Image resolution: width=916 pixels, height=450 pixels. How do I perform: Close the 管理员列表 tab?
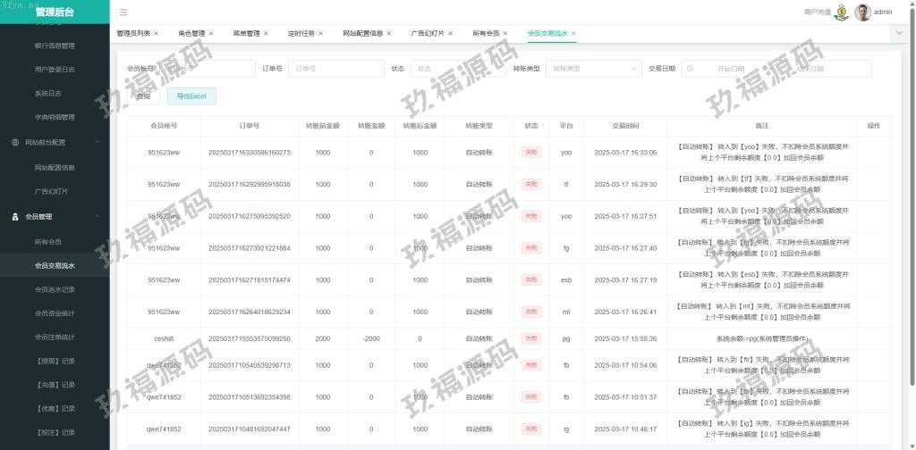[x=157, y=33]
